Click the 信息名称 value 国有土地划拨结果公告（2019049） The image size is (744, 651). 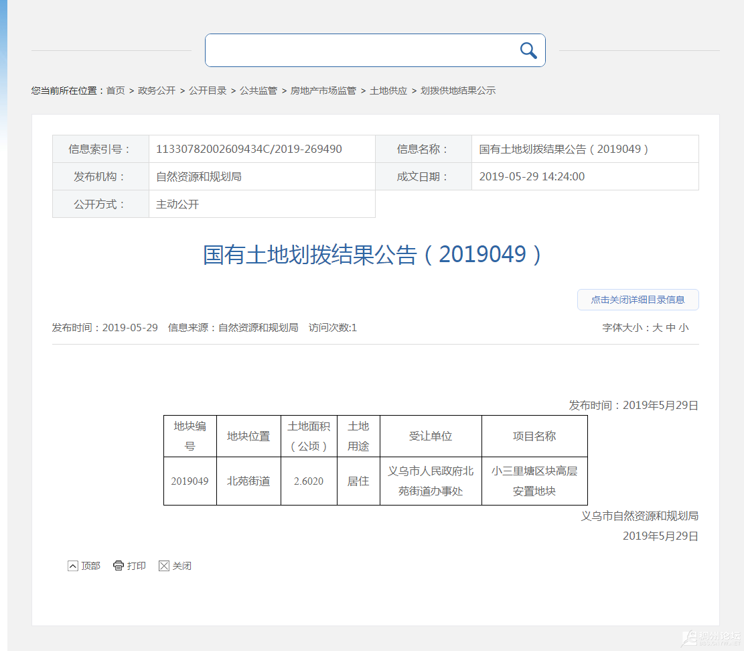tap(564, 150)
